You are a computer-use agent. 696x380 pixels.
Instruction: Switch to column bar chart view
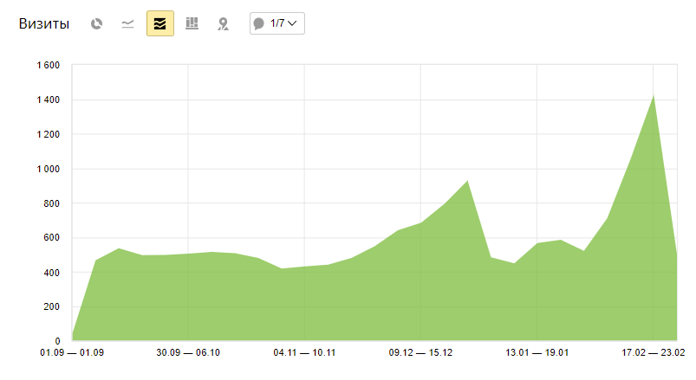pyautogui.click(x=192, y=23)
